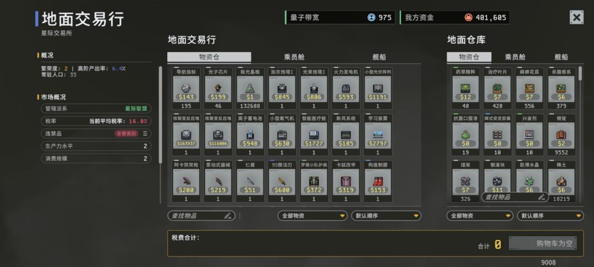Screen dimensions: 594x267
Task: Click the 全禁类别 contraband badge
Action: (127, 133)
